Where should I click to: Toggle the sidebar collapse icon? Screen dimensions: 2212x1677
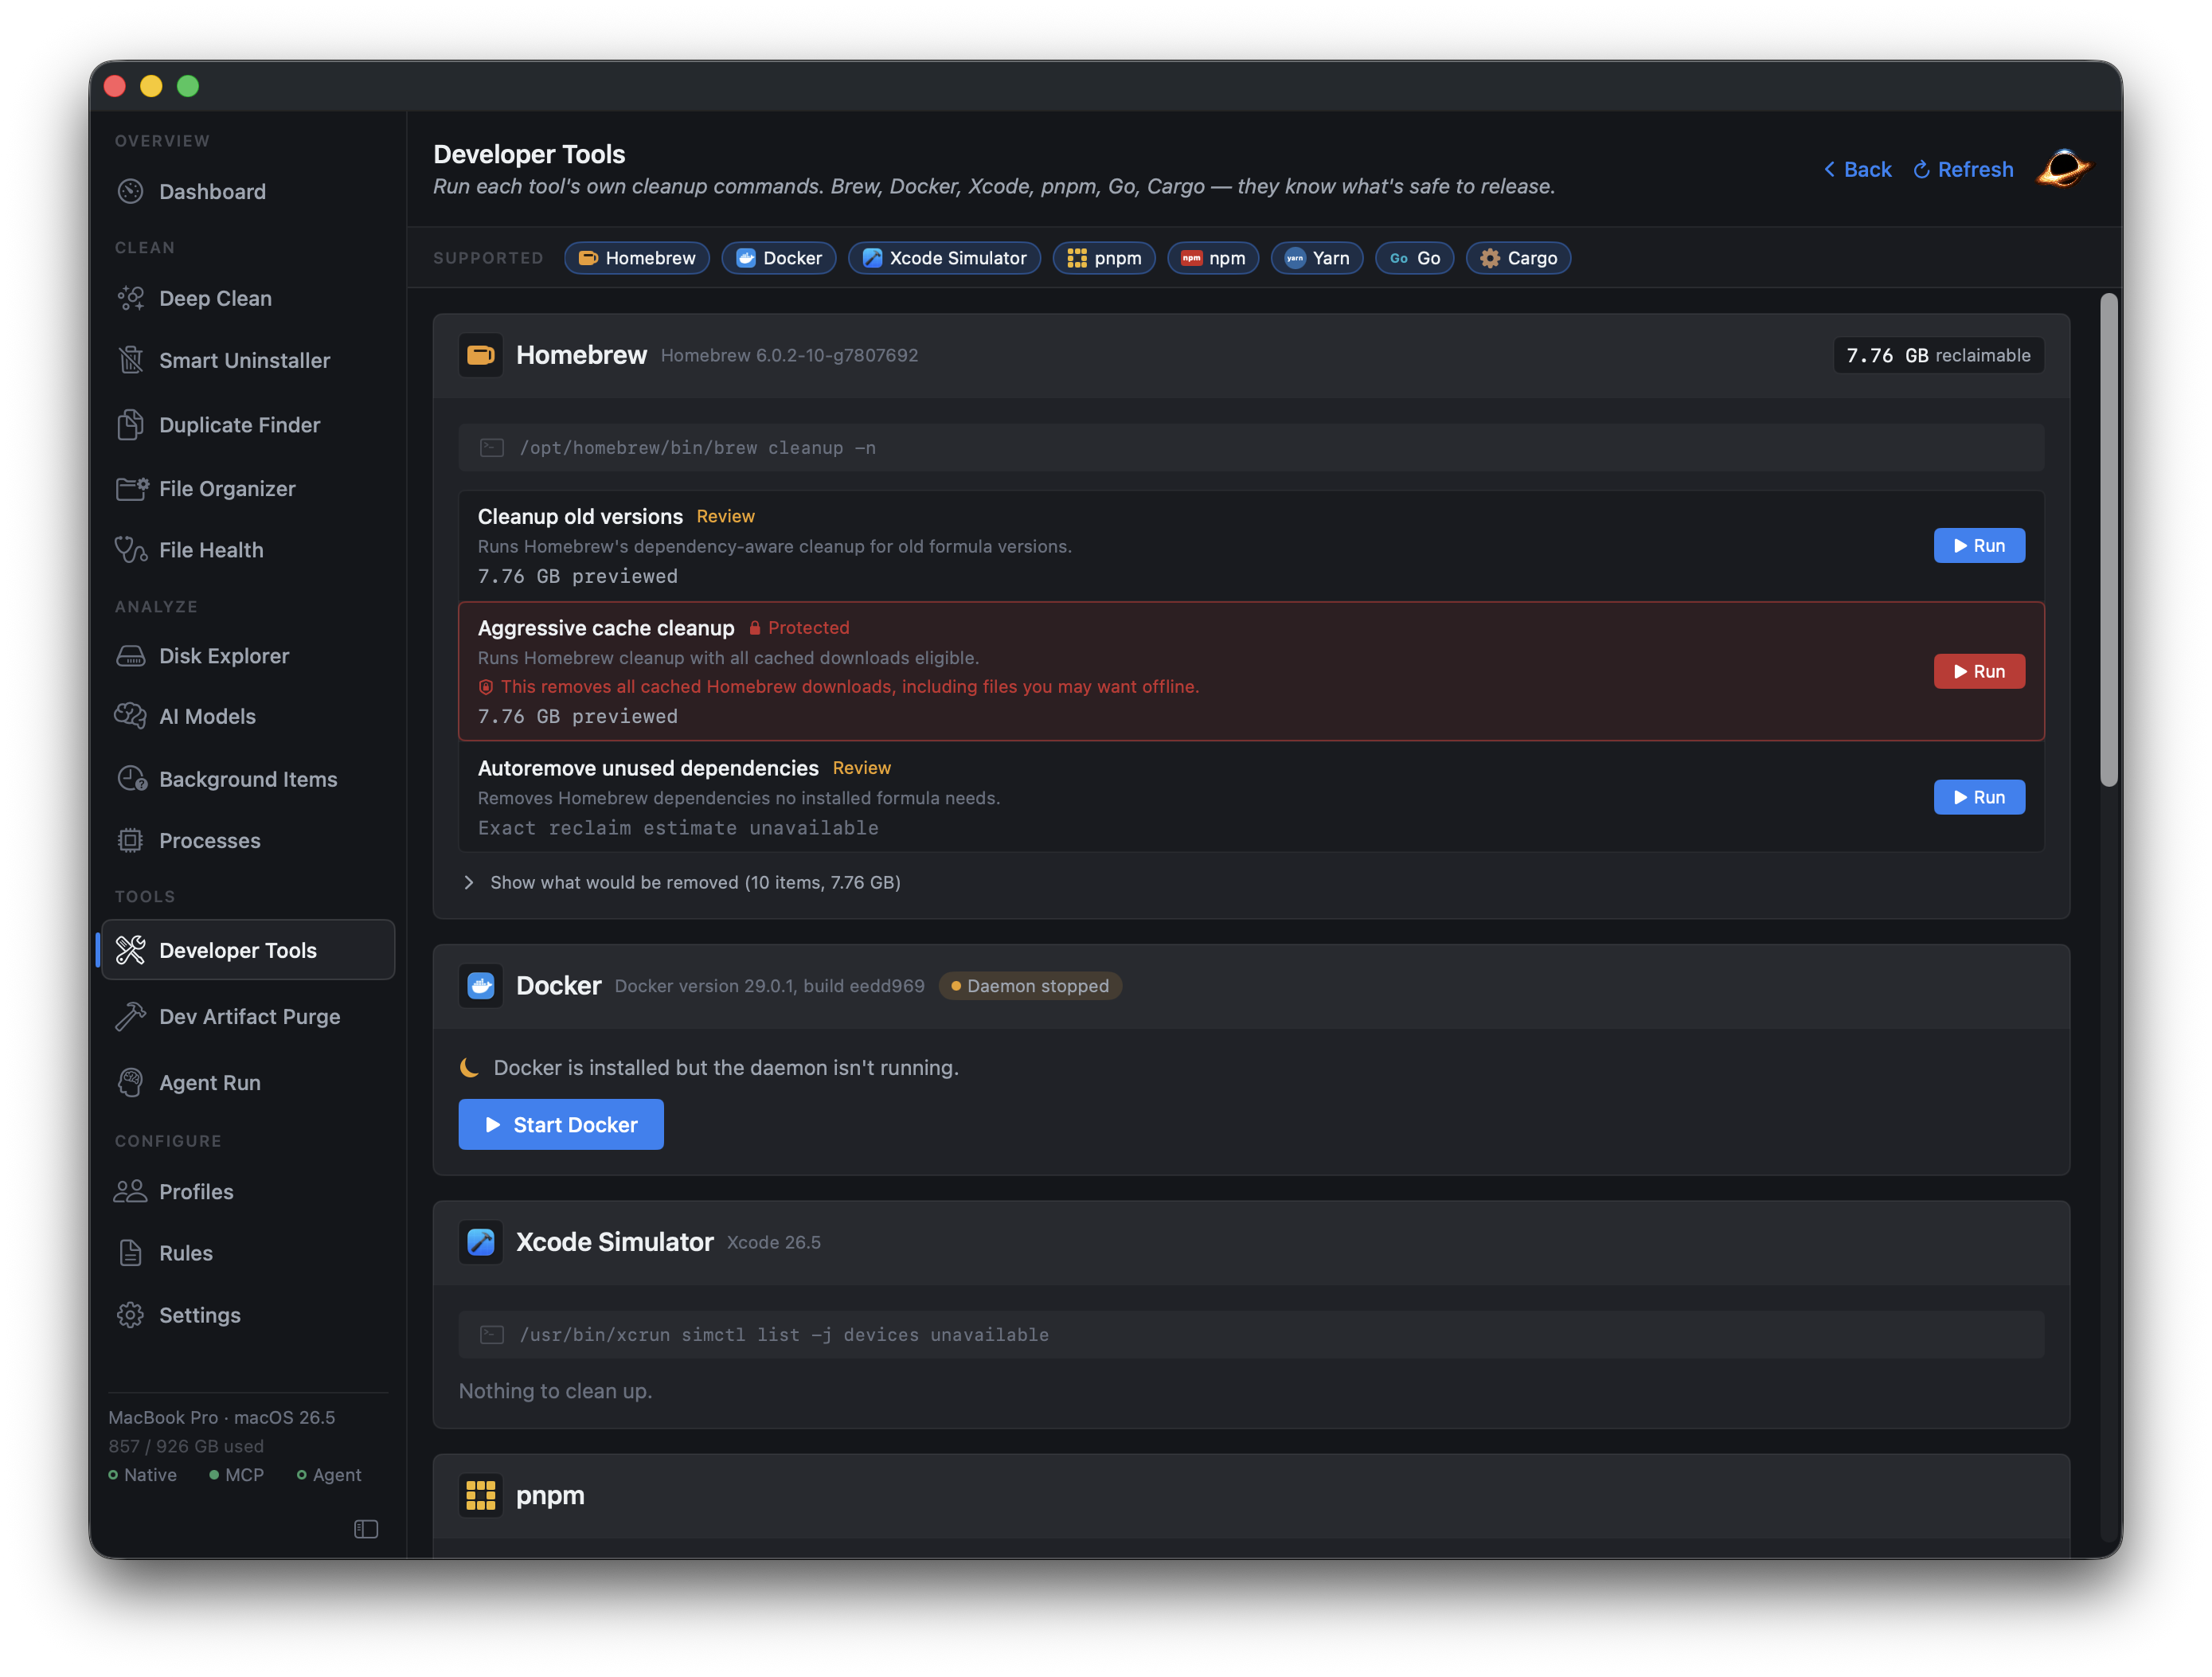pos(366,1529)
